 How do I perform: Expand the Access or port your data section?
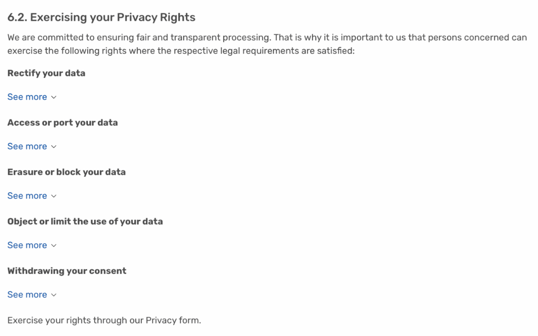pos(27,146)
